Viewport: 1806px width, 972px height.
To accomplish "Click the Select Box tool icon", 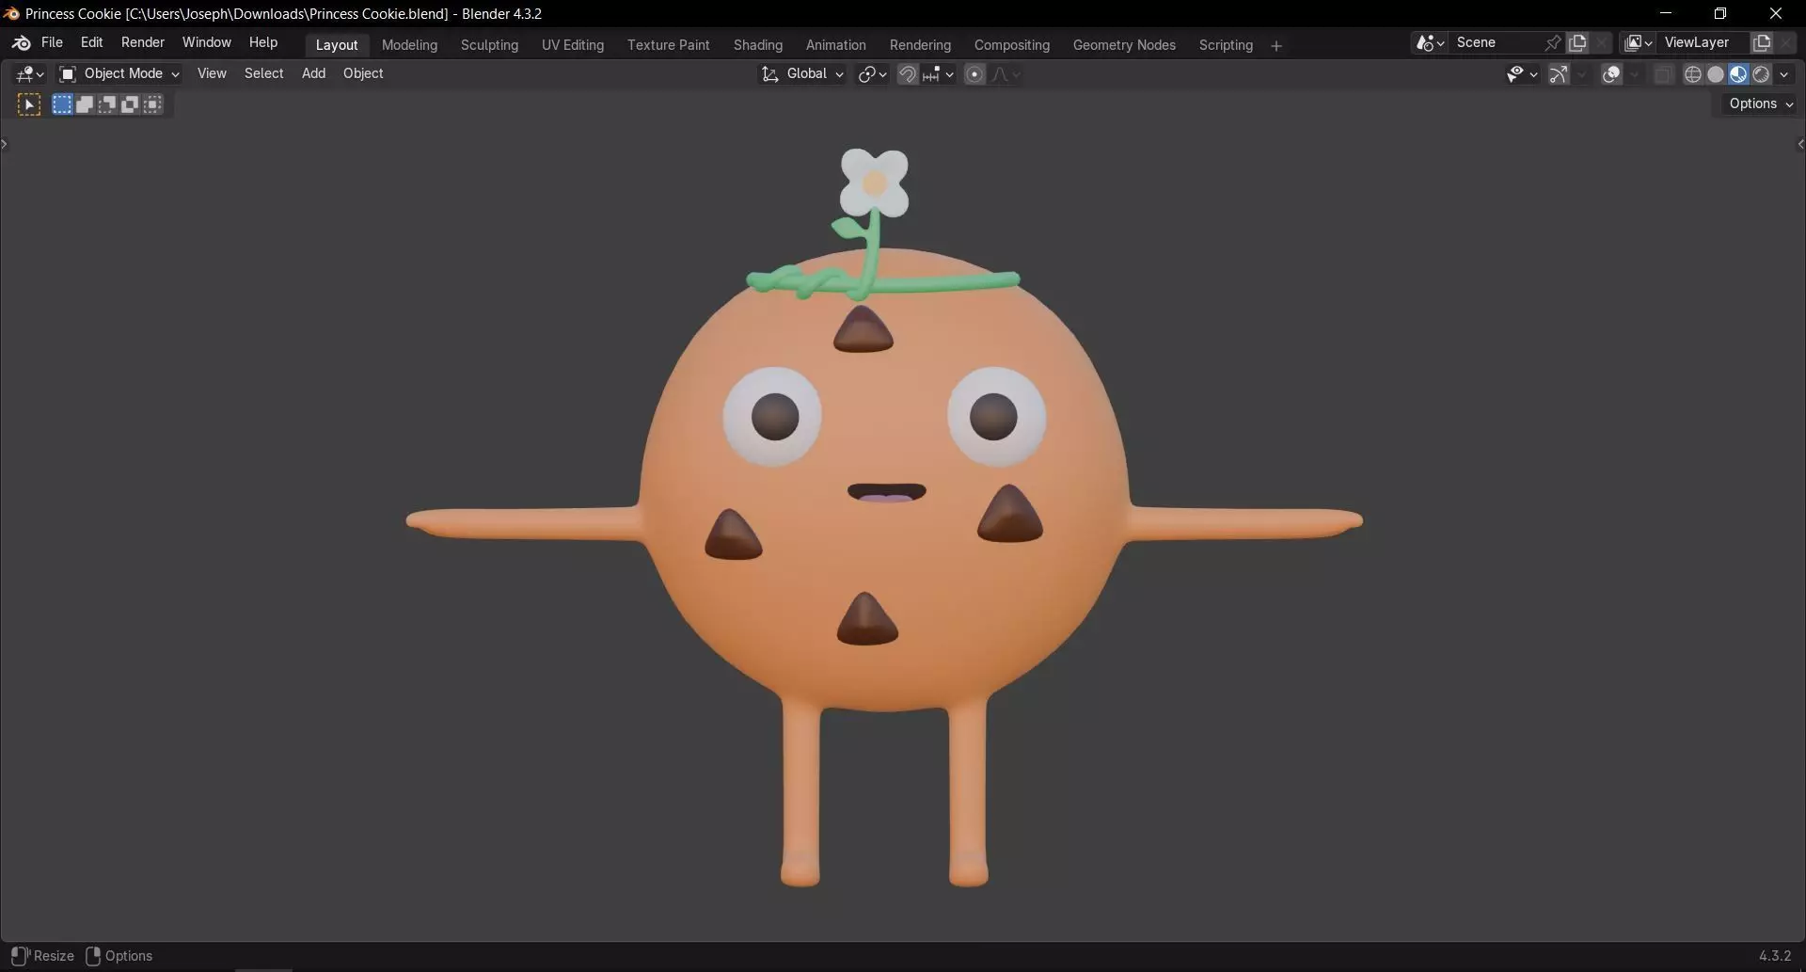I will coord(29,105).
